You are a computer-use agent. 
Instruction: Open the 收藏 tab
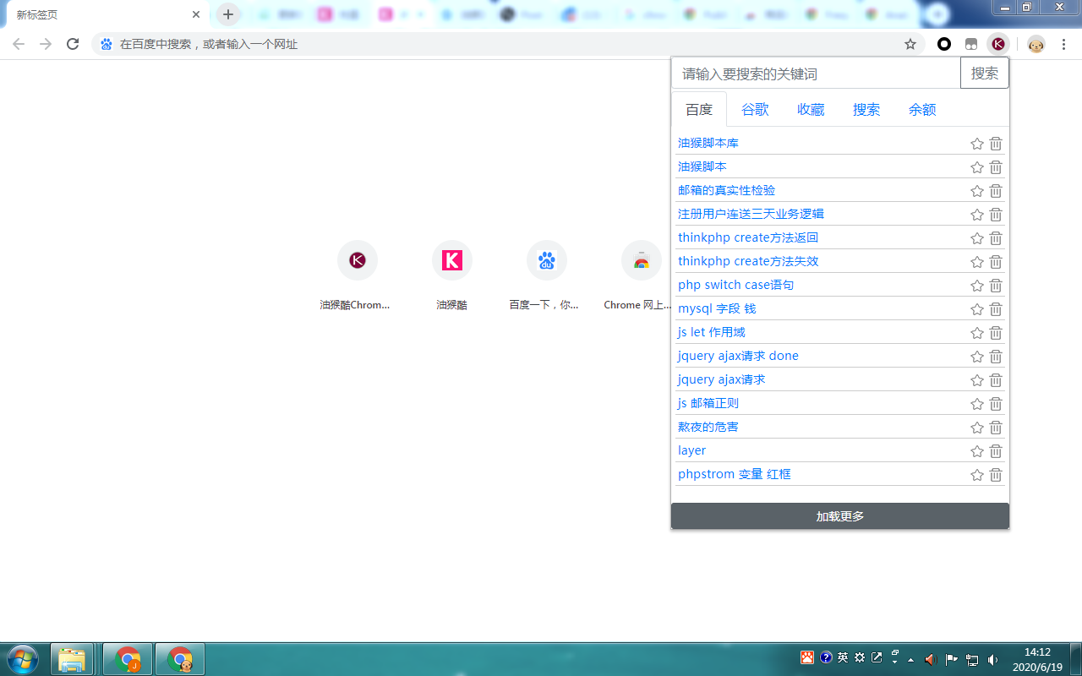811,109
